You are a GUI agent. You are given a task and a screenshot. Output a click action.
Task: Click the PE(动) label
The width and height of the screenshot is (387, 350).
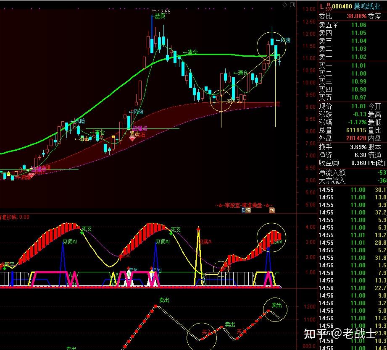pyautogui.click(x=376, y=163)
